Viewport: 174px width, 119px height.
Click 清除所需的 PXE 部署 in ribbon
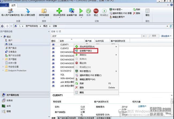[x=120, y=13]
